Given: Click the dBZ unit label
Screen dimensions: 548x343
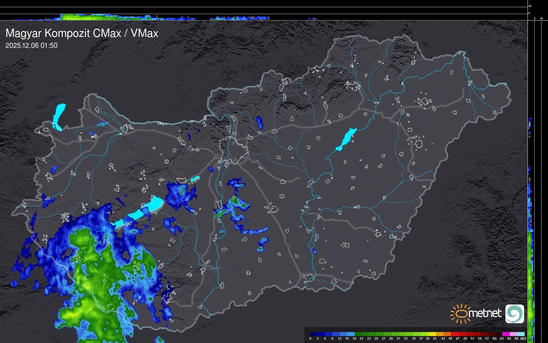Looking at the screenshot, I should coord(523,339).
